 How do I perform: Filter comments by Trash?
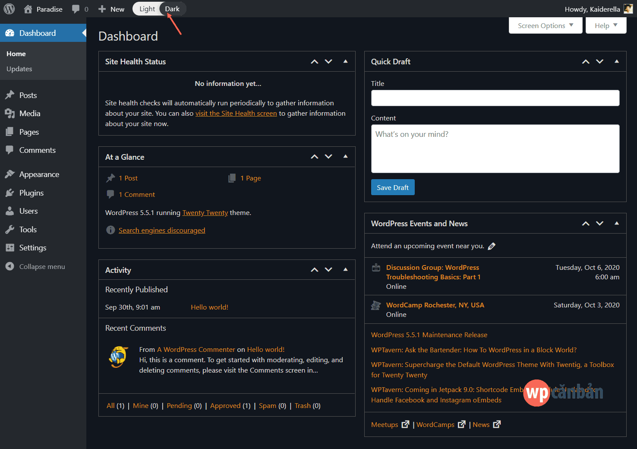tap(303, 406)
